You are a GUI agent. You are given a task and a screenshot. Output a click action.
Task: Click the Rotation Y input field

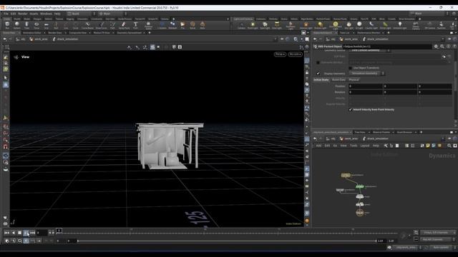tap(400, 92)
